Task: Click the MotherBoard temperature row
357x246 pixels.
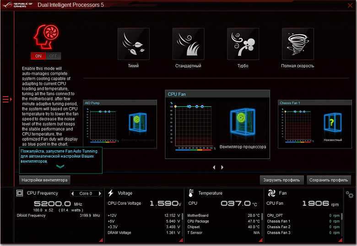Action: pyautogui.click(x=223, y=215)
